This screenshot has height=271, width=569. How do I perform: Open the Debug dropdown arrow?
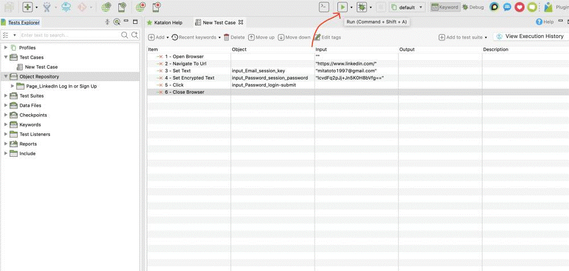click(x=370, y=7)
